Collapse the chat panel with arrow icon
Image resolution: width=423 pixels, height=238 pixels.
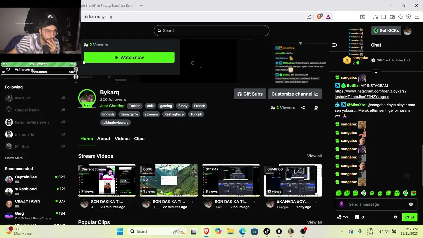coord(335,45)
